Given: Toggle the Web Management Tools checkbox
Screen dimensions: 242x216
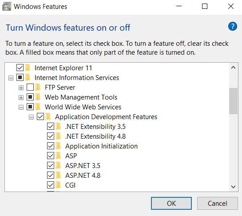Looking at the screenshot, I should [30, 97].
